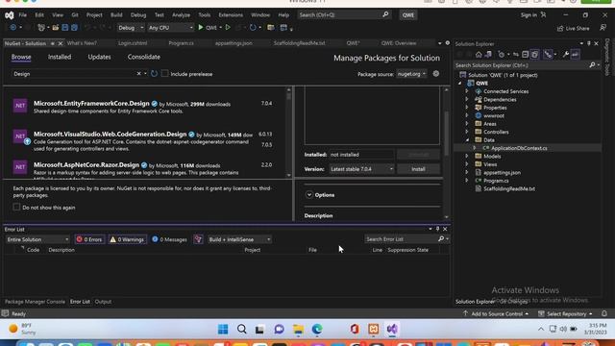Viewport: 615px width, 346px height.
Task: Open Microsoft Edge from the taskbar
Action: 317,329
